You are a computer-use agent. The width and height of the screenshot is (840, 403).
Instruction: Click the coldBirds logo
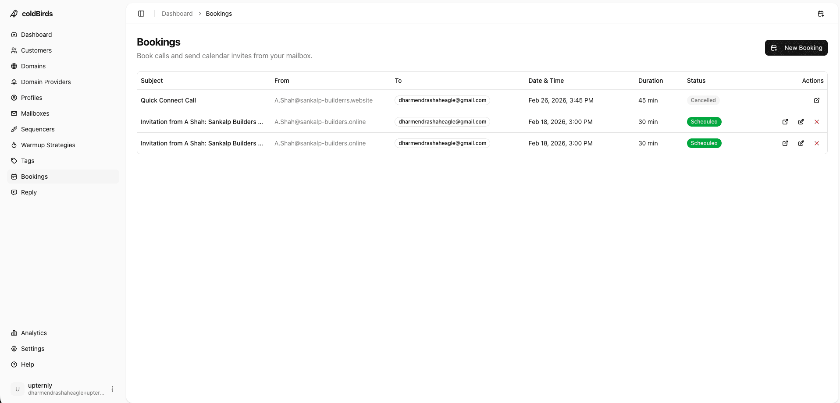point(32,14)
